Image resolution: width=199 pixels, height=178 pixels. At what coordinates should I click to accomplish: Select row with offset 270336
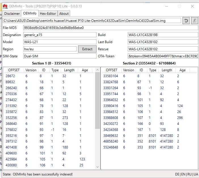click(x=49, y=94)
